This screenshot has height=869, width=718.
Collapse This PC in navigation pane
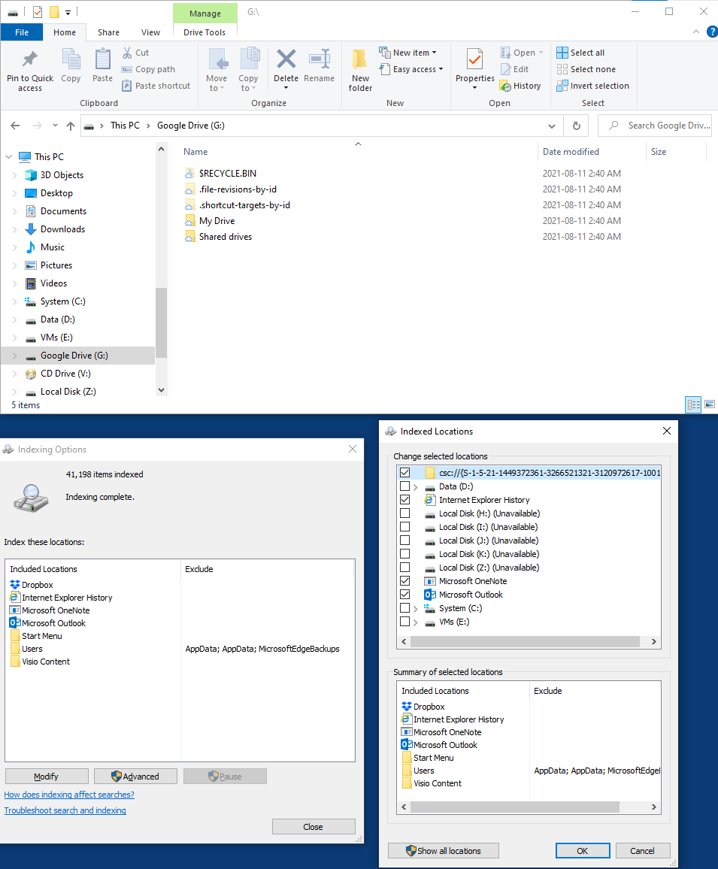[x=9, y=157]
